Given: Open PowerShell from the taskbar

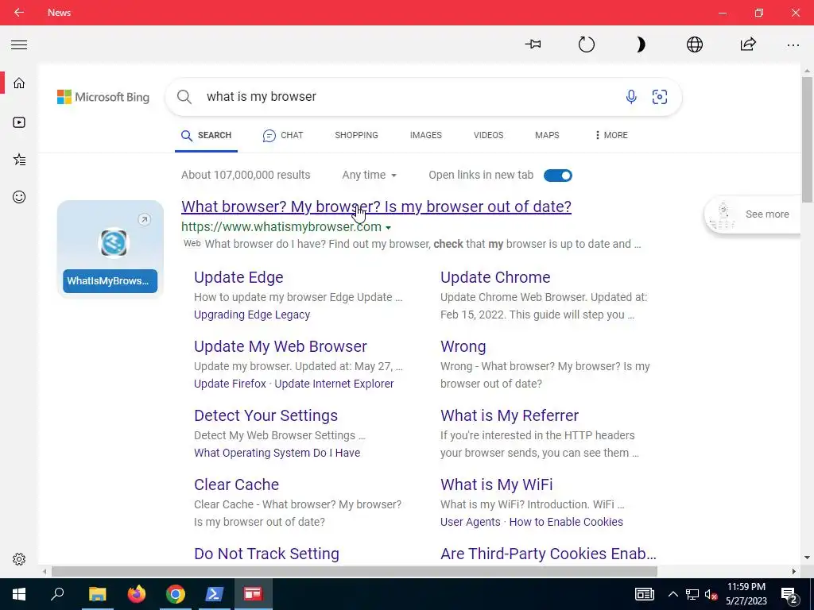Looking at the screenshot, I should pyautogui.click(x=215, y=594).
